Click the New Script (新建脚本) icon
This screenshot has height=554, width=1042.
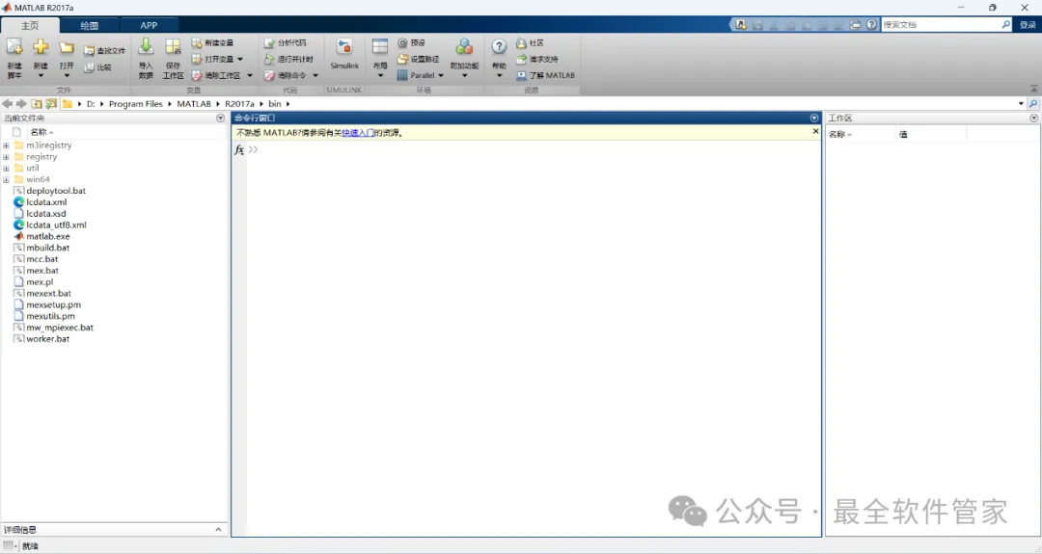[x=14, y=47]
